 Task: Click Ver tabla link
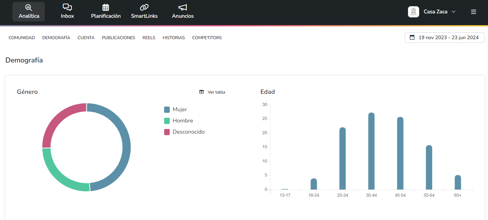point(216,92)
